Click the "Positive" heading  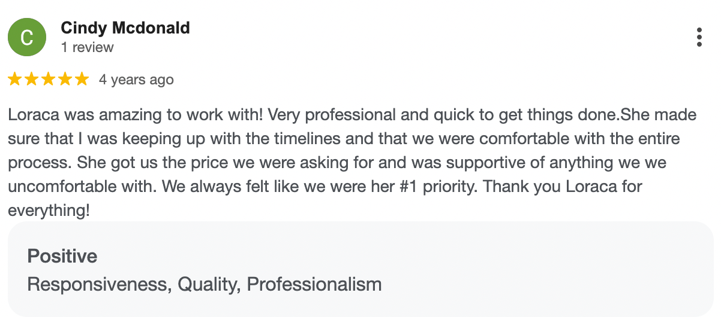[x=62, y=257]
